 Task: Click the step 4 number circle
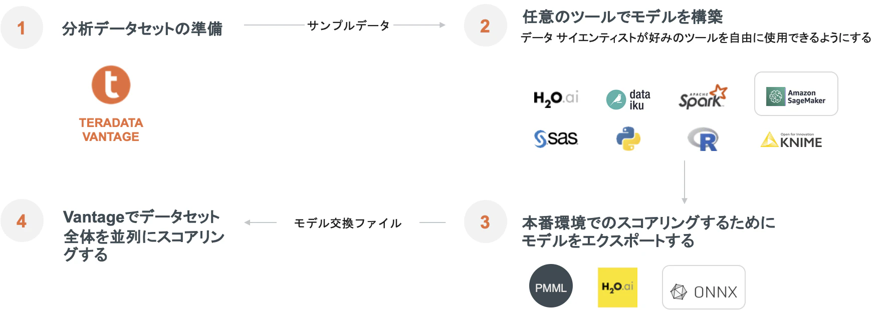[x=22, y=220]
